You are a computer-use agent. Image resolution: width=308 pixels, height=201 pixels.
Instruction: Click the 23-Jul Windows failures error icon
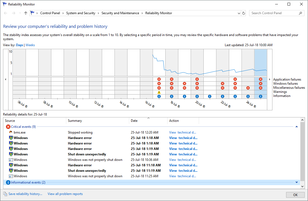point(235,84)
